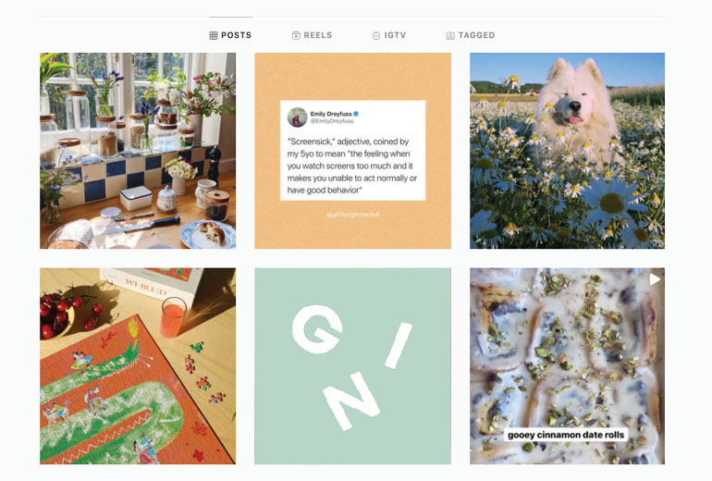Click the Tagged person icon
The image size is (712, 481).
click(x=450, y=35)
